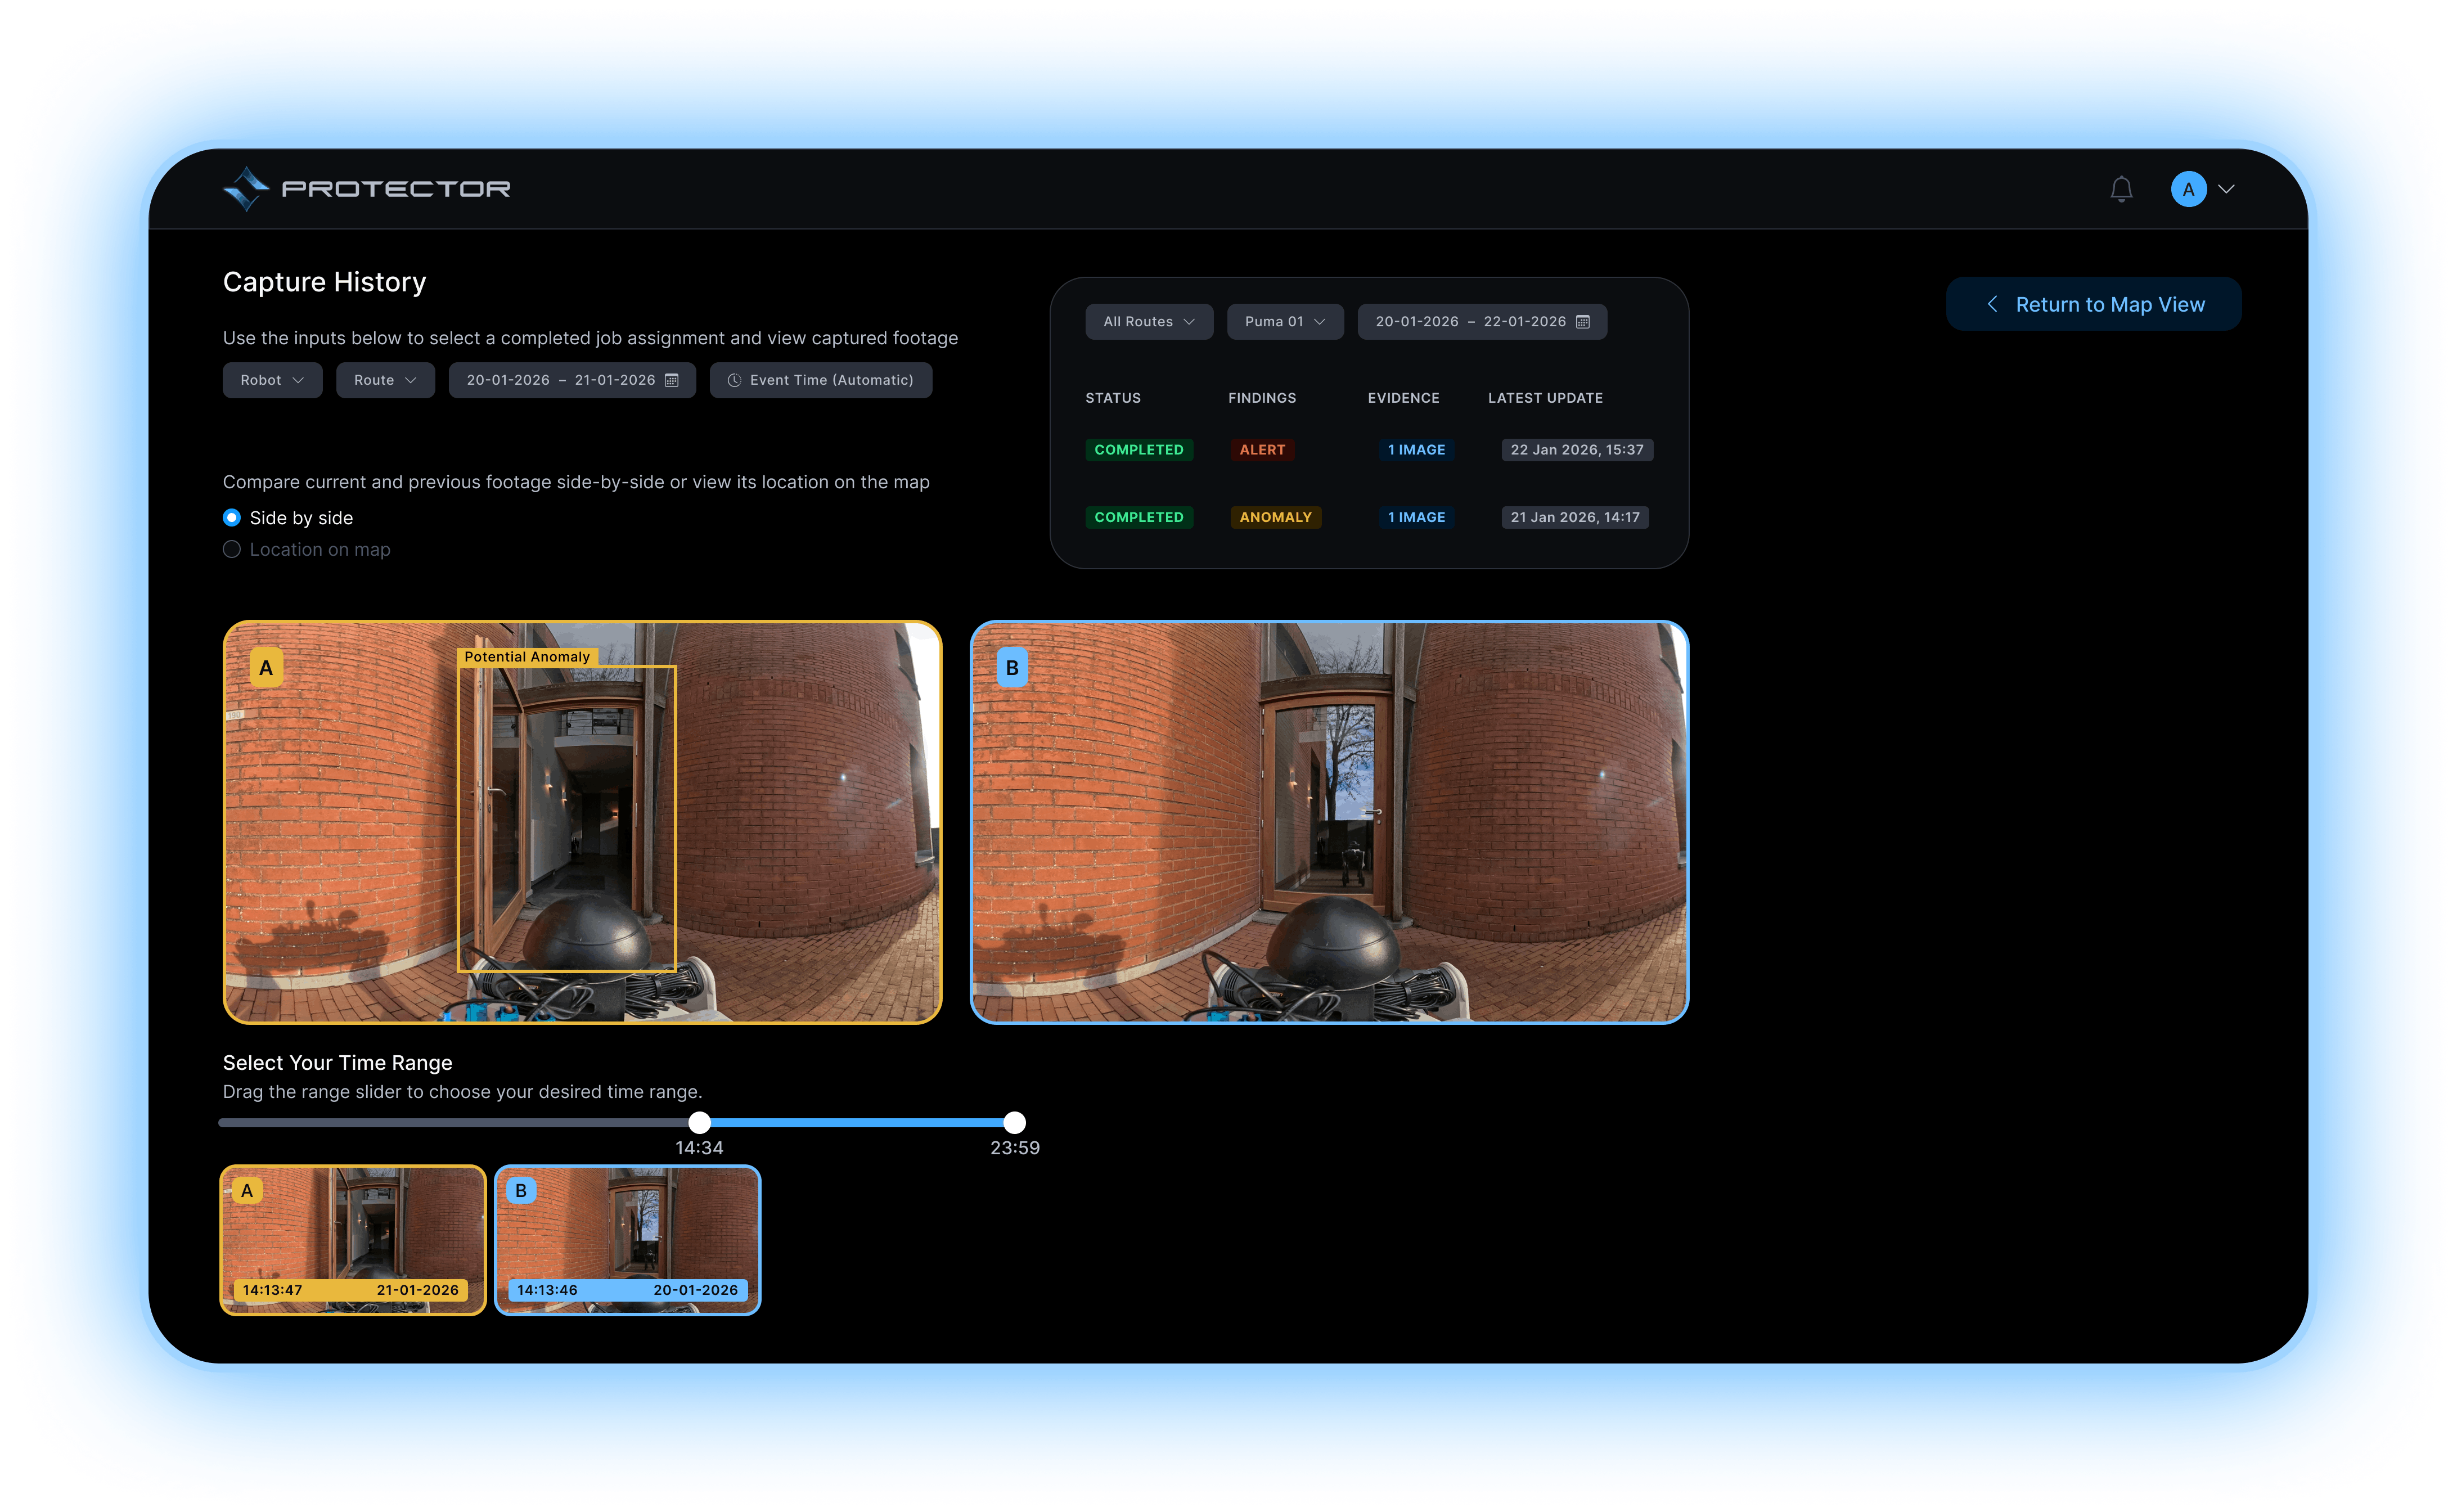Open the Robot dropdown
2457x1512 pixels.
pos(272,380)
